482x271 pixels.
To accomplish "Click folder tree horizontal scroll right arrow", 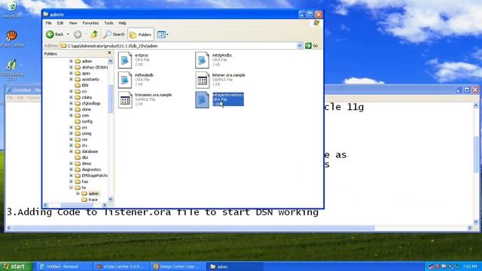I will pos(105,205).
